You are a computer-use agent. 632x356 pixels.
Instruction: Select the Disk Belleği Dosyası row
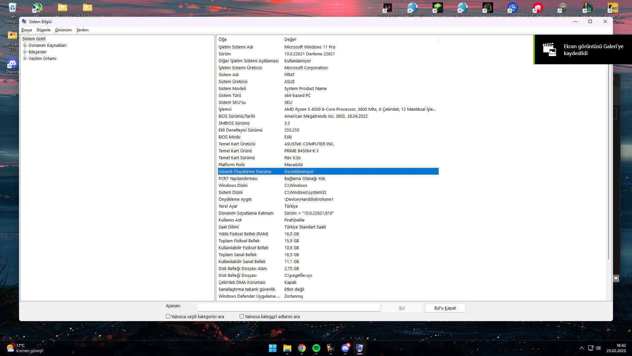(x=328, y=276)
